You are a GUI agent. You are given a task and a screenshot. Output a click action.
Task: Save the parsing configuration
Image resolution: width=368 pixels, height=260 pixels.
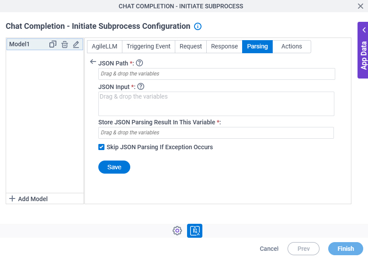click(x=115, y=167)
